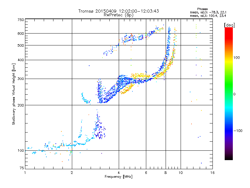Click the '750' y-axis tick label
The height and width of the screenshot is (188, 250).
coord(21,20)
